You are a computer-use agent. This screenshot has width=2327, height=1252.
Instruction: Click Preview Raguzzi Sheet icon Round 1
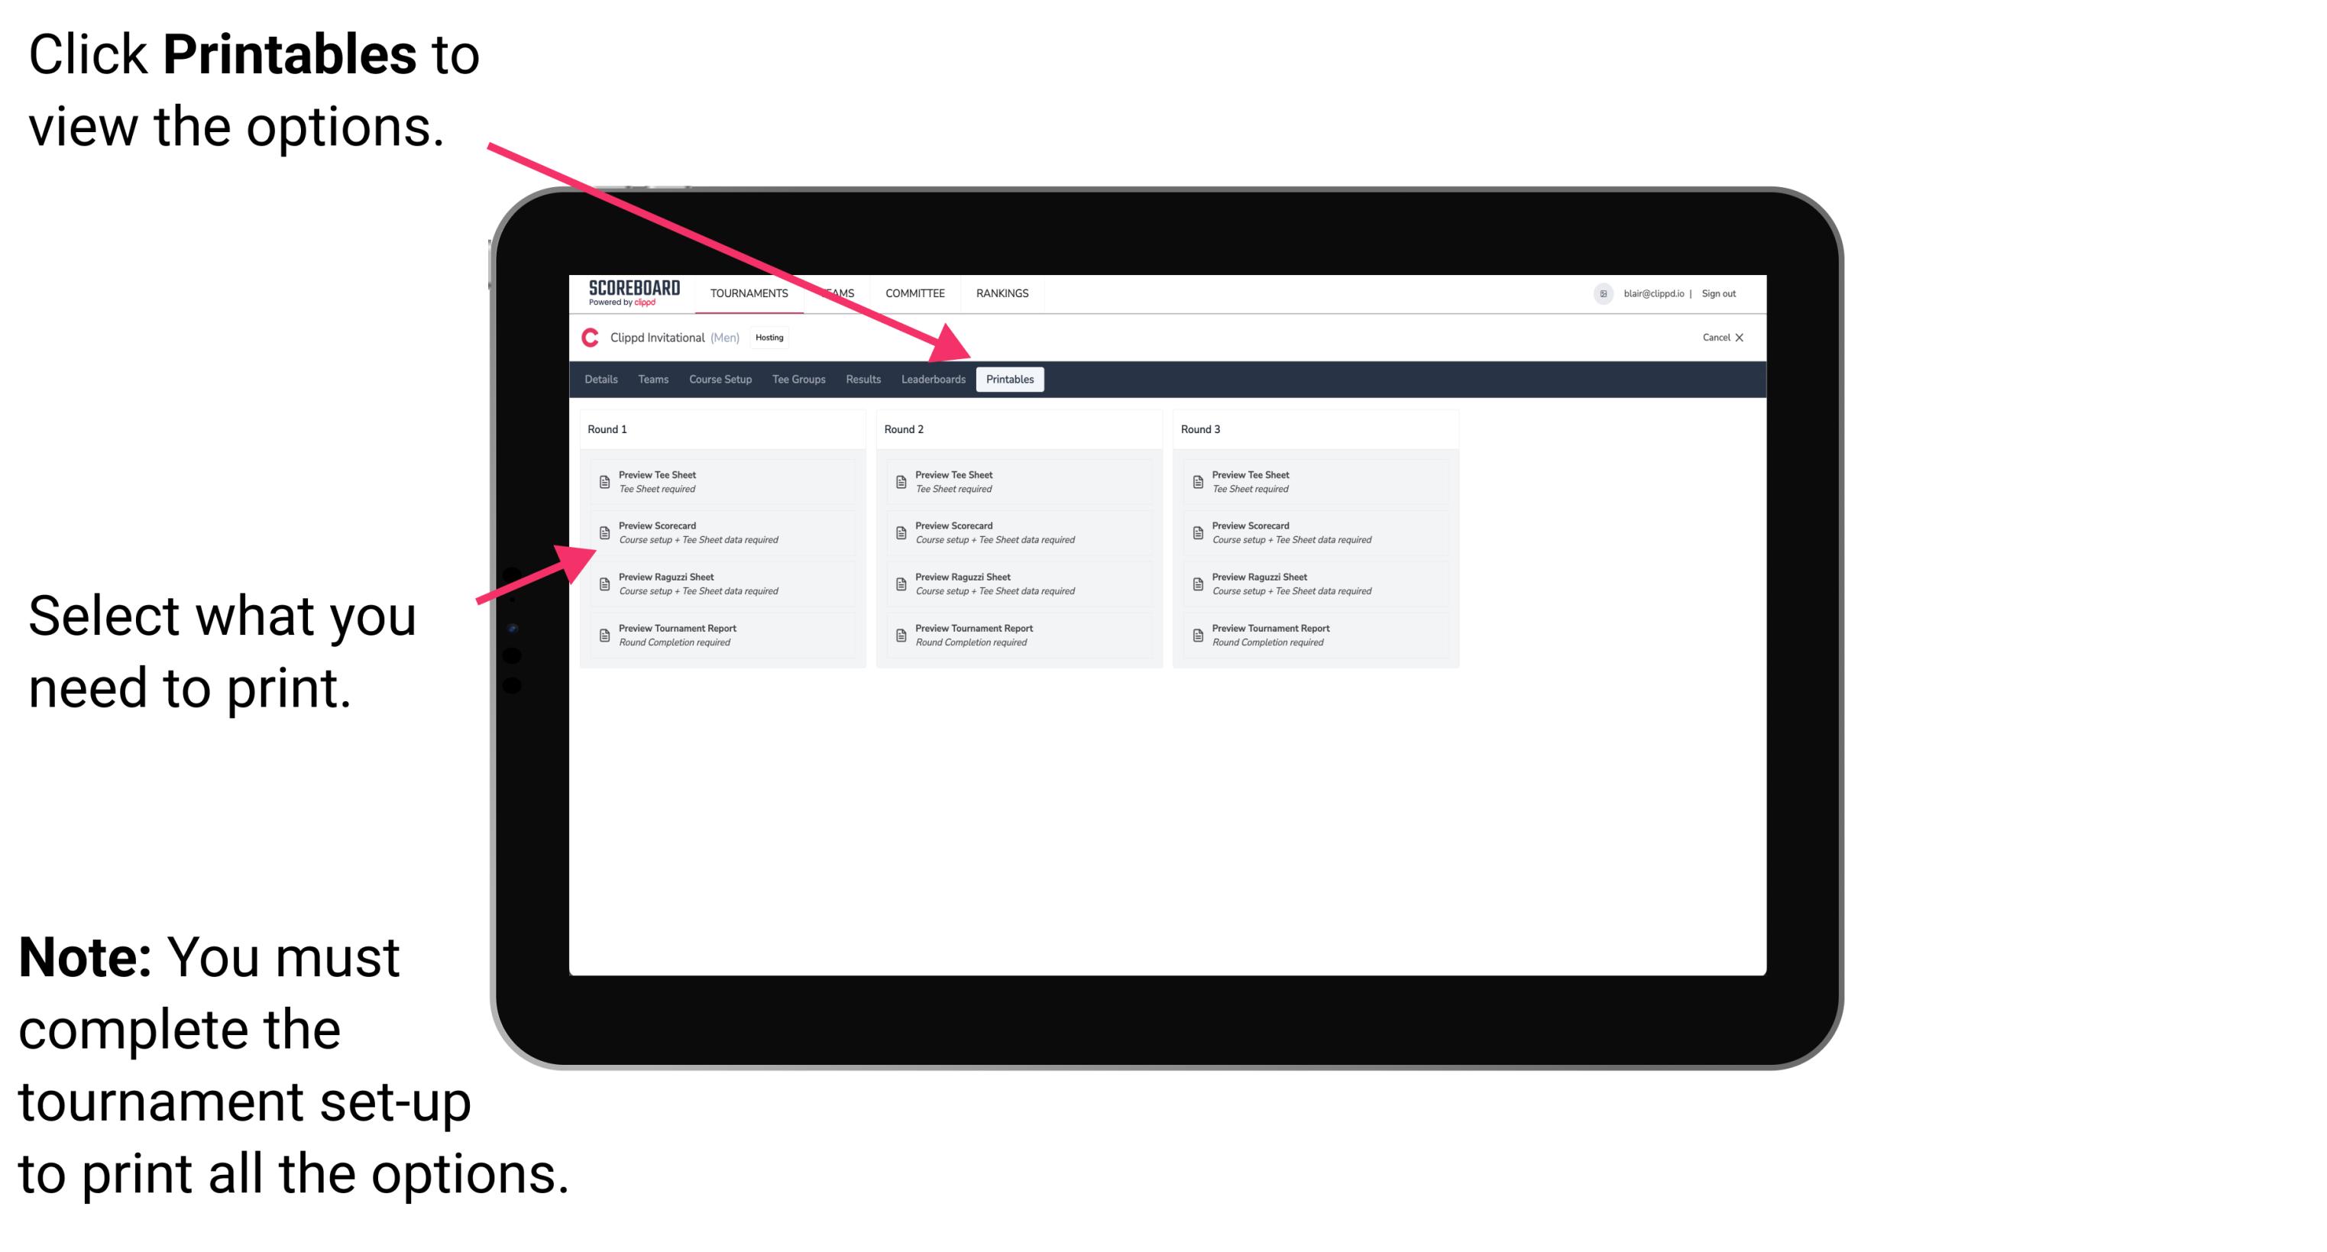pyautogui.click(x=603, y=583)
